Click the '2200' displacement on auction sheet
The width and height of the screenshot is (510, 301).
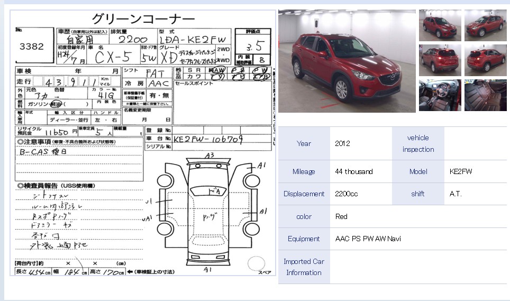click(x=133, y=40)
